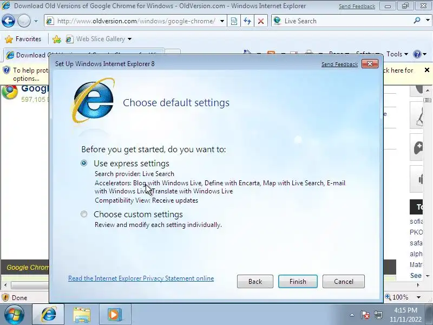Image resolution: width=433 pixels, height=325 pixels.
Task: Open Internet Explorer Privacy Statement link
Action: pyautogui.click(x=141, y=278)
